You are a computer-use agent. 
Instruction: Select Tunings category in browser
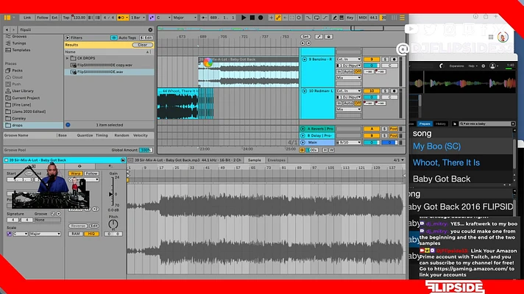tap(18, 43)
